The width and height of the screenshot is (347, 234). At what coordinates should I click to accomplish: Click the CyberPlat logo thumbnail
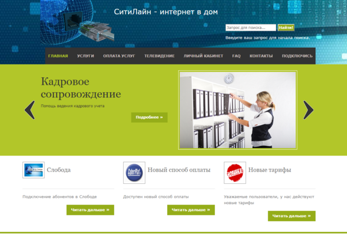(x=134, y=173)
